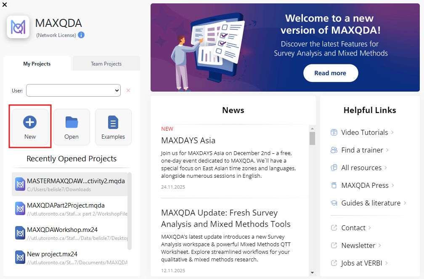
Task: Open the MAXDAYS Asia news headline
Action: tap(188, 140)
